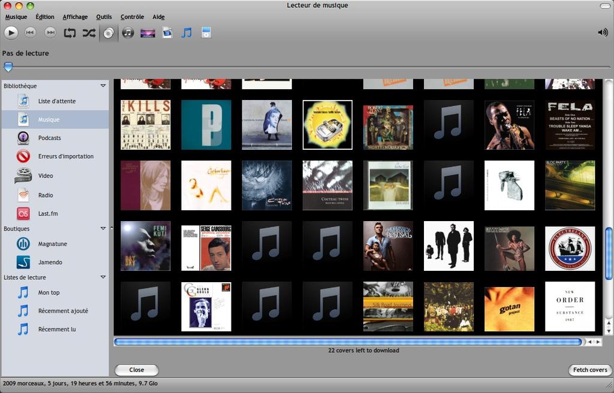614x393 pixels.
Task: Click the scroll down arrow of the cover grid
Action: coord(609,331)
